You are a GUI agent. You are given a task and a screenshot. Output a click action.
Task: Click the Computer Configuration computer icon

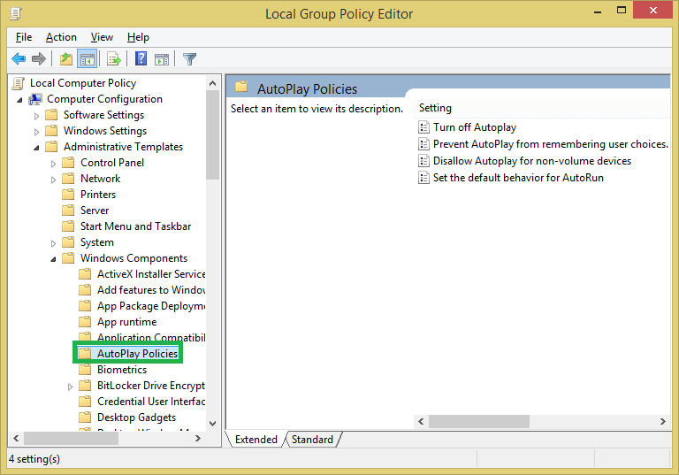coord(35,99)
